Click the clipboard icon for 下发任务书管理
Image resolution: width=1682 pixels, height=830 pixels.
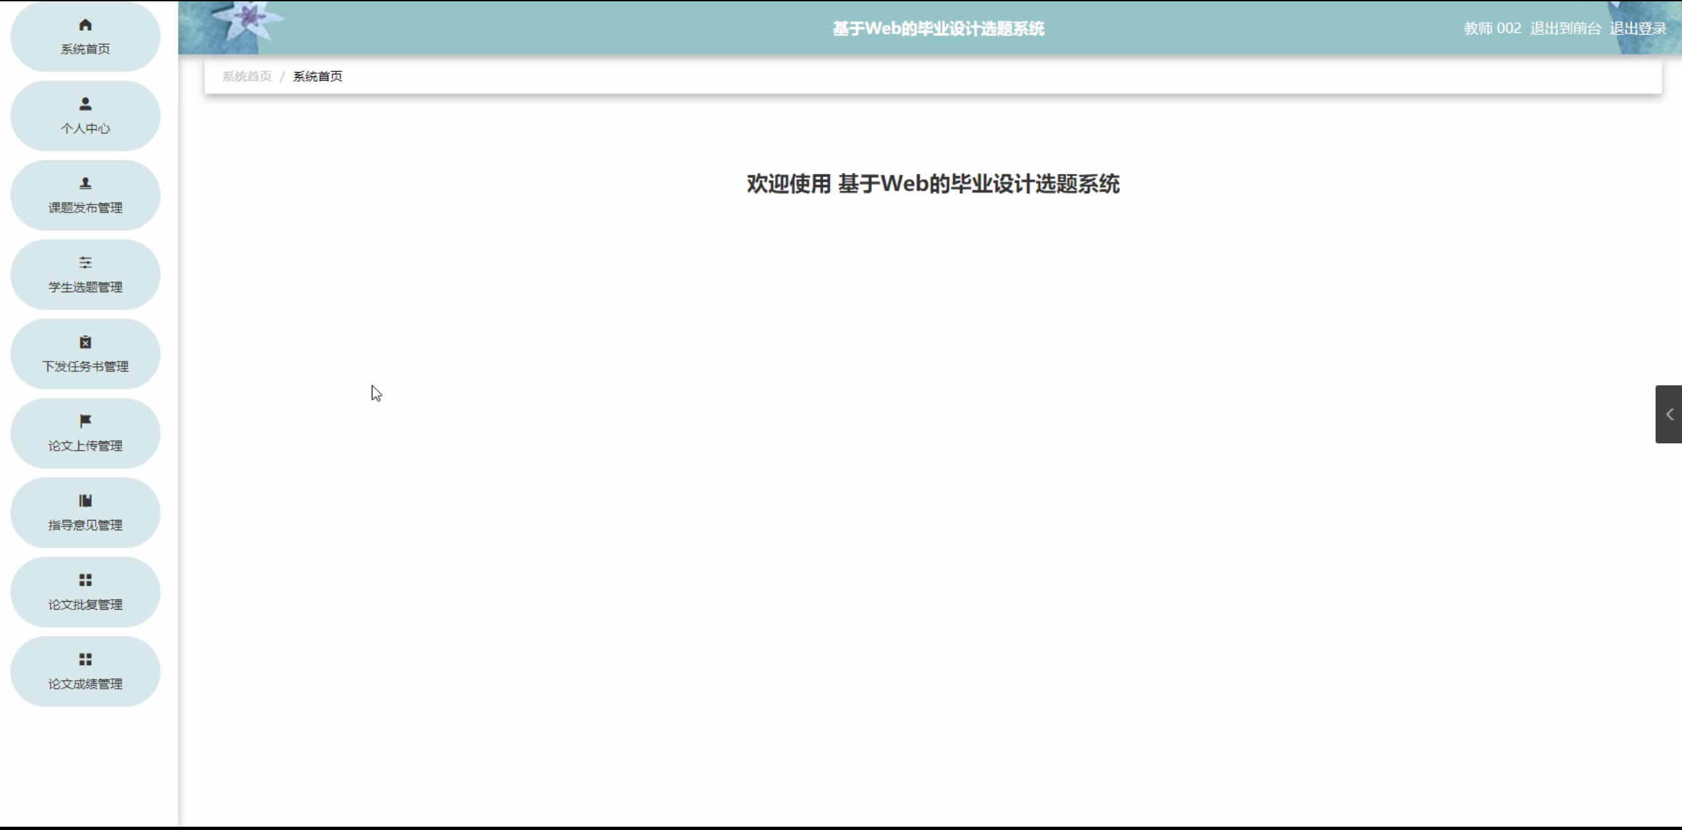(x=85, y=342)
